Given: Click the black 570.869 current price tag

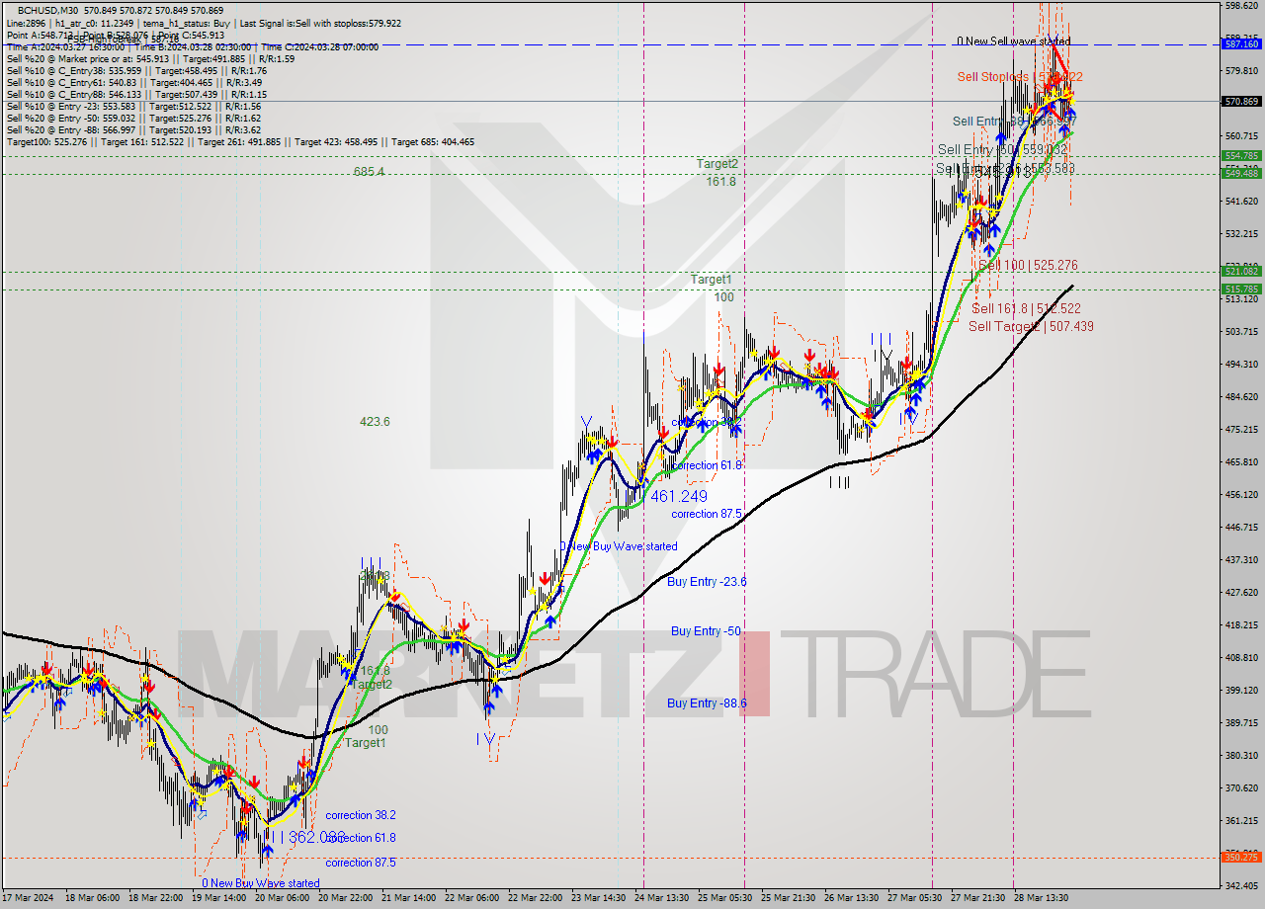Looking at the screenshot, I should tap(1241, 101).
